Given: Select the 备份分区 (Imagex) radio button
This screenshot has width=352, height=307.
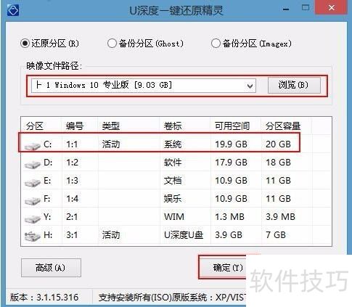Looking at the screenshot, I should coord(216,44).
